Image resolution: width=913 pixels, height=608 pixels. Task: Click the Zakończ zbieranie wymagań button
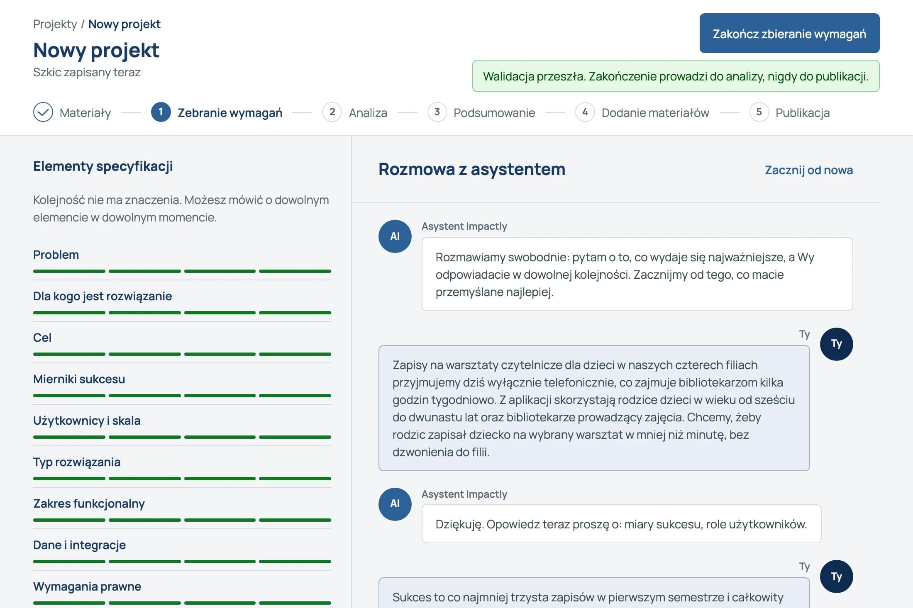pyautogui.click(x=789, y=33)
